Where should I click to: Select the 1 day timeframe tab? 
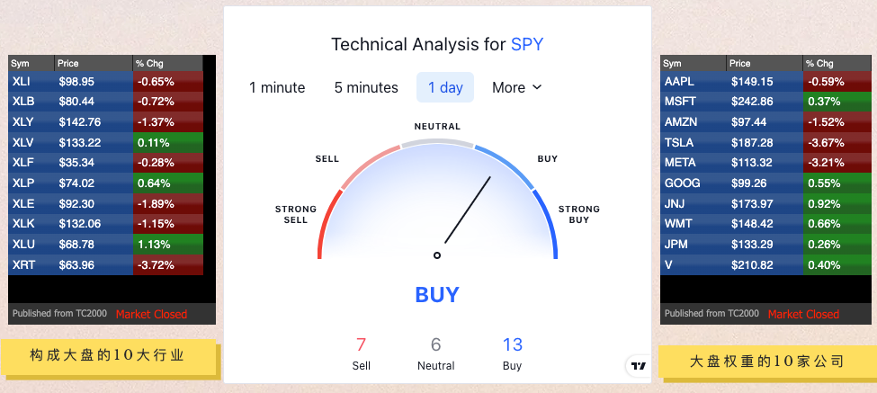(x=445, y=88)
